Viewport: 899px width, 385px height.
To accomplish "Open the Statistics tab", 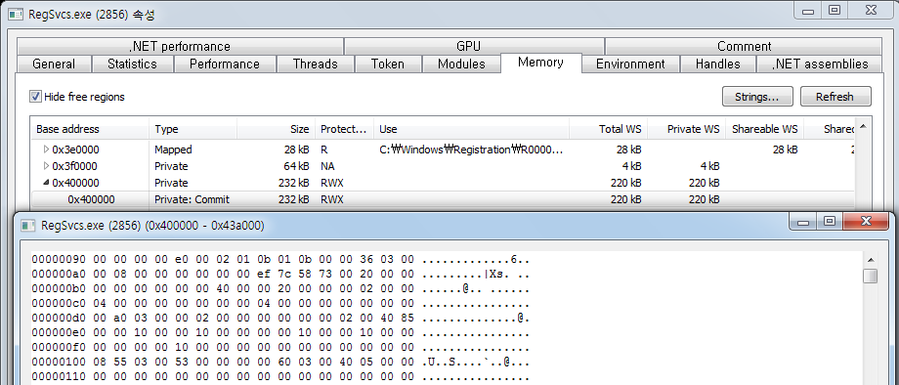I will 133,64.
